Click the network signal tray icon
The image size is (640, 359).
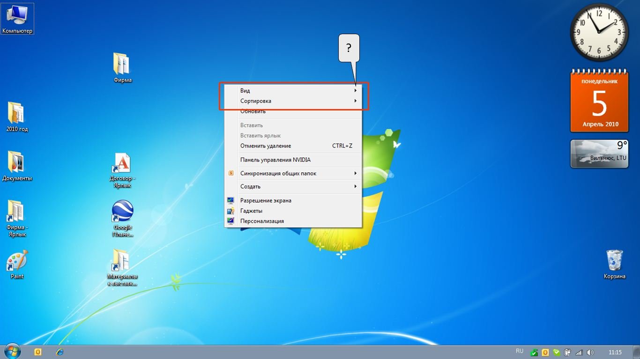point(579,352)
